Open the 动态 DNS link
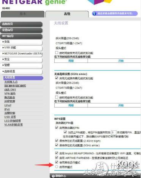Image resolution: width=141 pixels, height=178 pixels. pyautogui.click(x=10, y=90)
